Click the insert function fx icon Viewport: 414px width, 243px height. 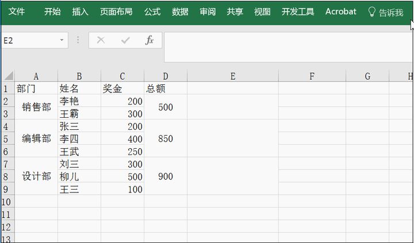149,40
